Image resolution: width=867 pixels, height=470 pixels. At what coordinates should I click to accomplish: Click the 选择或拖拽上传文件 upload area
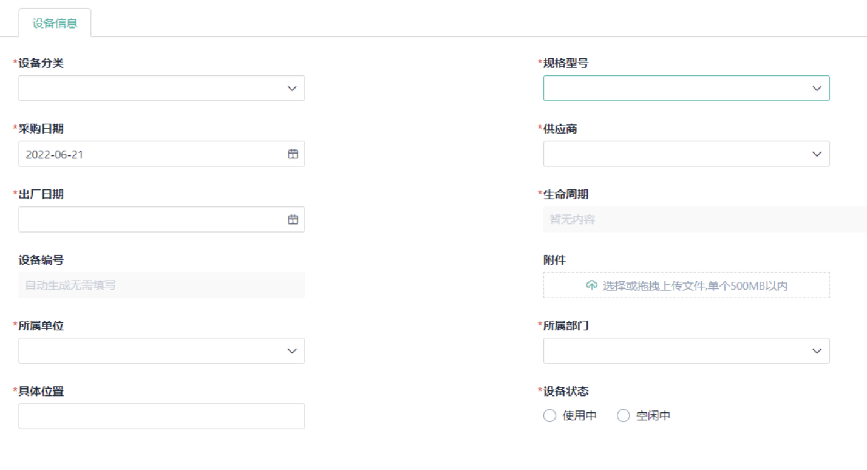(686, 285)
